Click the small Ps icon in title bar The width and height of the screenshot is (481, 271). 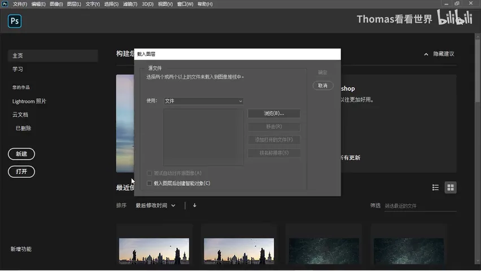pos(5,4)
